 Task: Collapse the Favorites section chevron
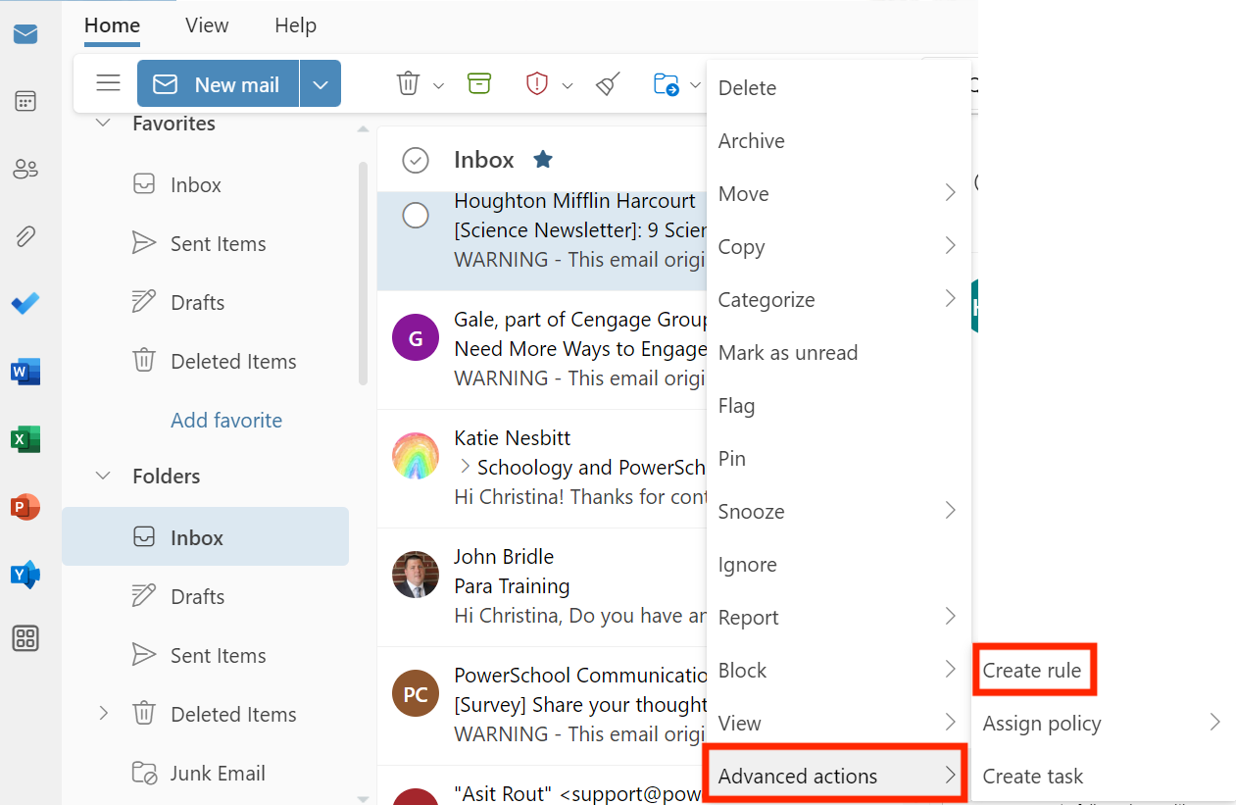[103, 123]
